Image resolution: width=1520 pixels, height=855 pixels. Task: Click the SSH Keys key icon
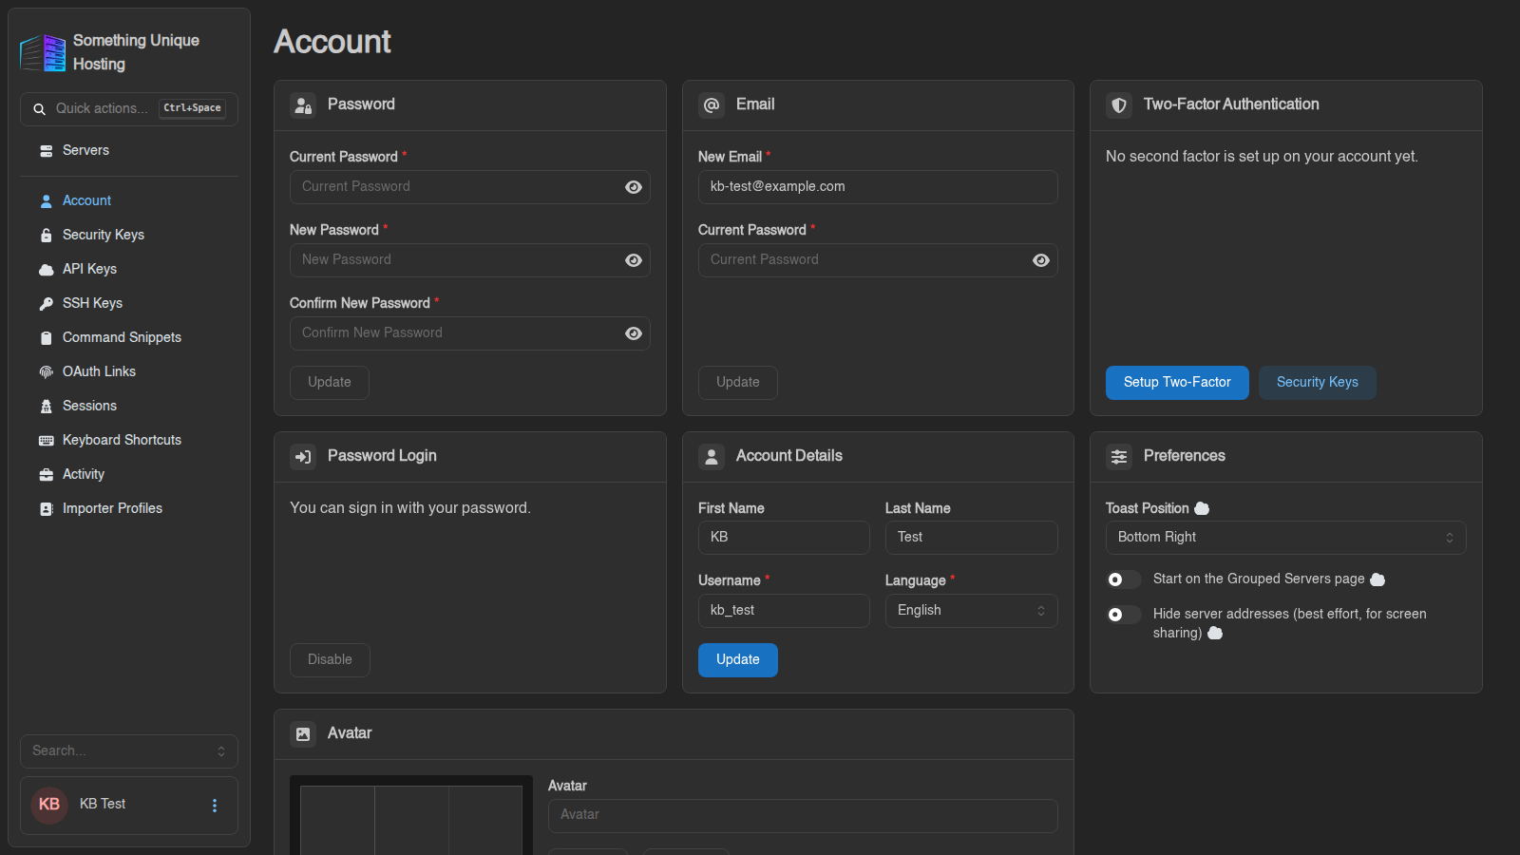46,304
